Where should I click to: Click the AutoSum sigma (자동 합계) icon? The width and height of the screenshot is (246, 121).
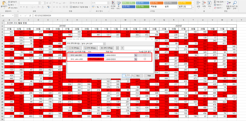coord(215,2)
